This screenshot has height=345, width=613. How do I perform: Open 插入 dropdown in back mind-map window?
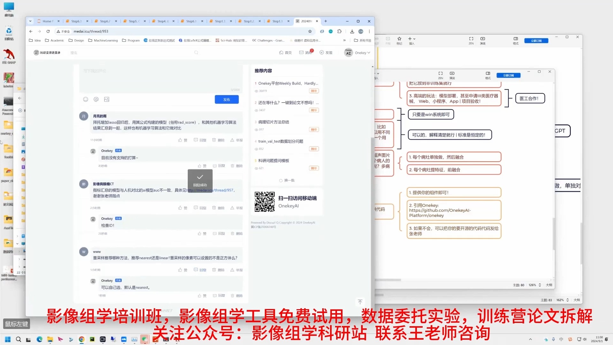tap(412, 41)
